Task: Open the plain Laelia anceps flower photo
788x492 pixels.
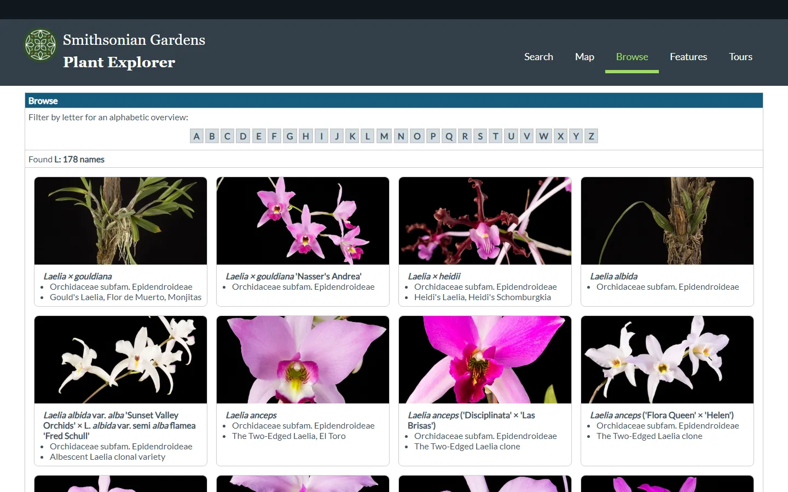Action: (x=303, y=360)
